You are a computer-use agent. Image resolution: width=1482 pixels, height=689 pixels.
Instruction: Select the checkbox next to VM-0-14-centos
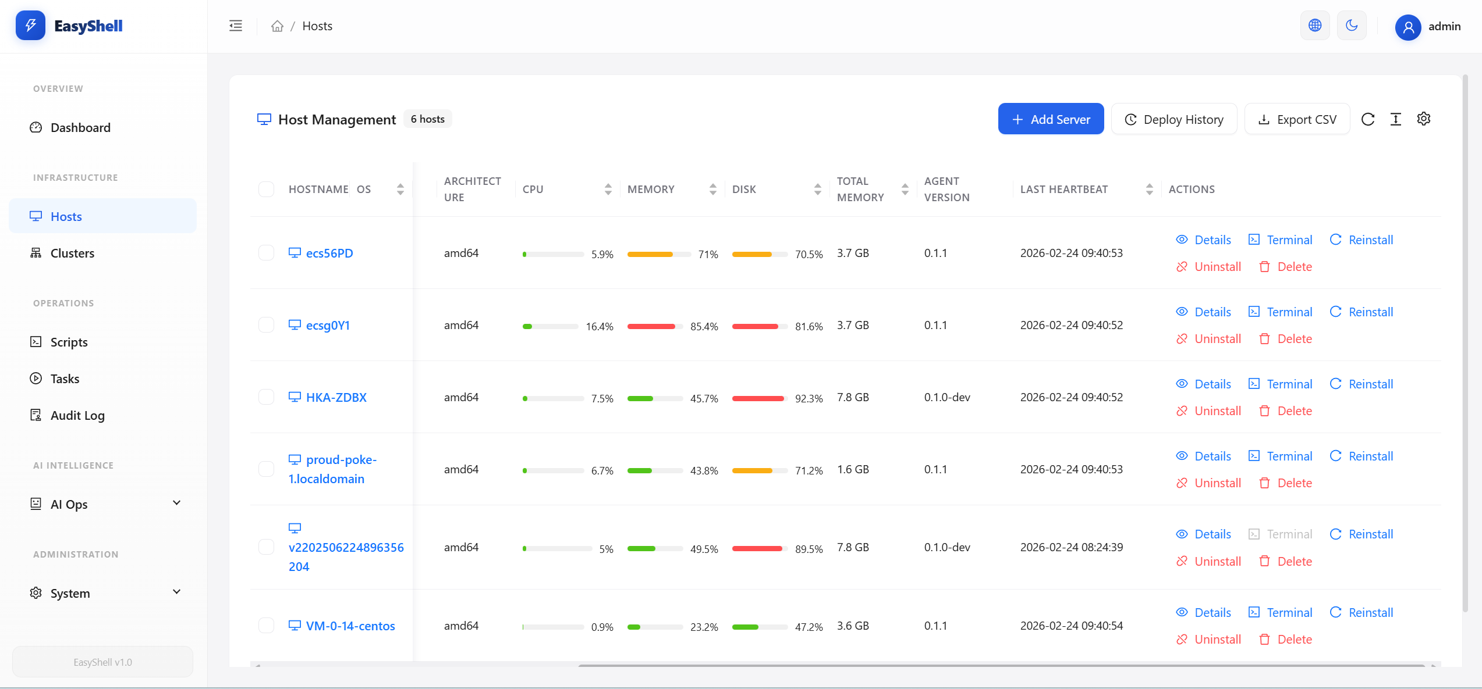pyautogui.click(x=266, y=625)
